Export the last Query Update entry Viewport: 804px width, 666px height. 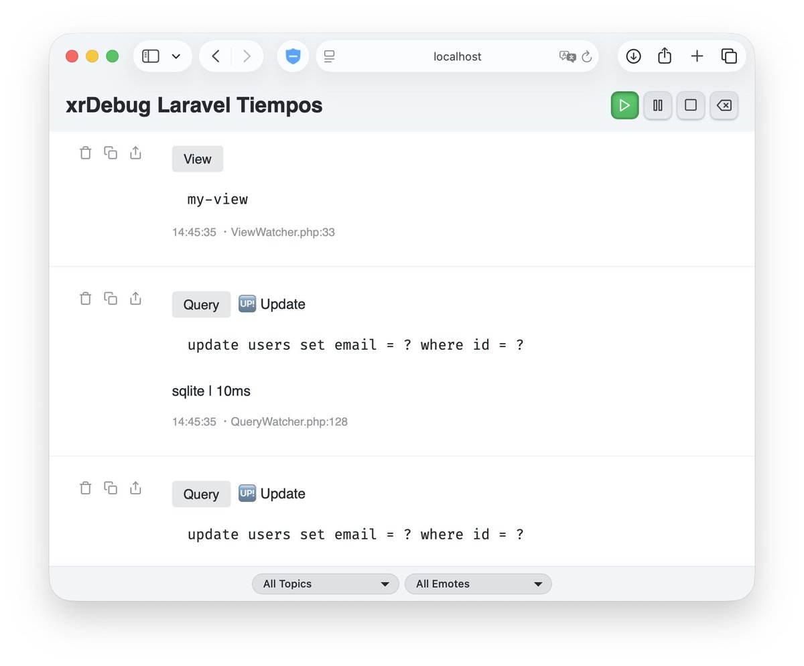click(135, 488)
